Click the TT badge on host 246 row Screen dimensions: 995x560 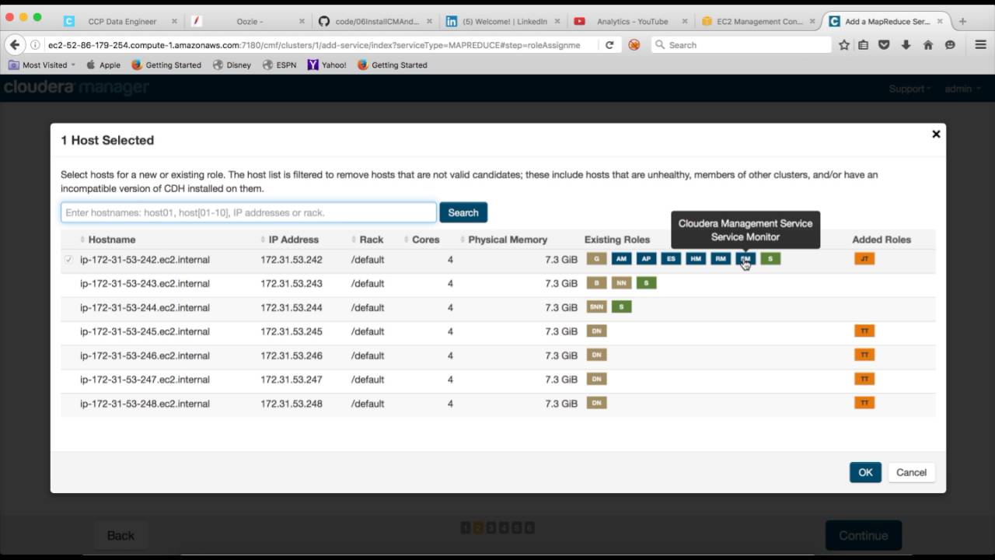[864, 355]
